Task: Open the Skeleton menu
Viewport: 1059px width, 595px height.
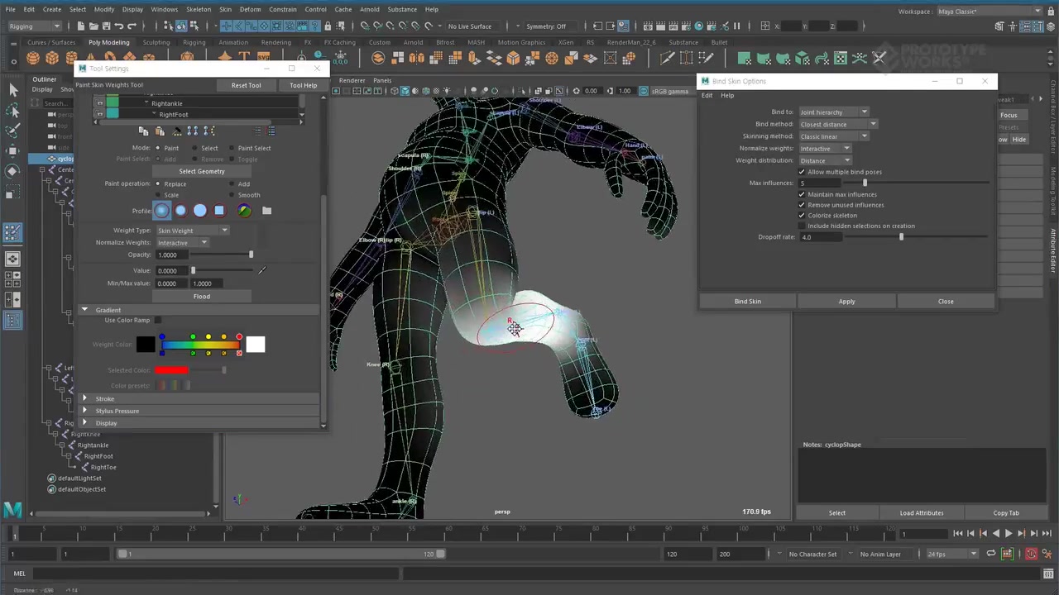Action: pos(198,9)
